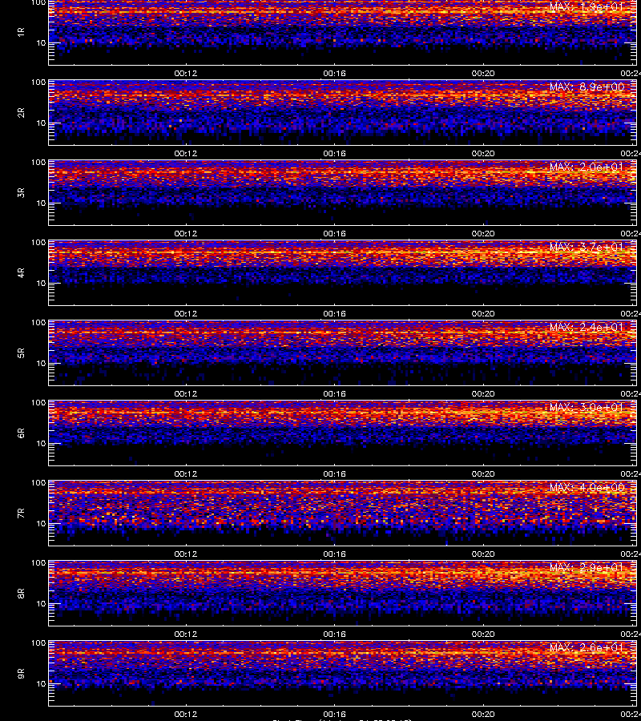641x721 pixels.
Task: Click the 10 tick label on 3R axis
Action: click(41, 203)
